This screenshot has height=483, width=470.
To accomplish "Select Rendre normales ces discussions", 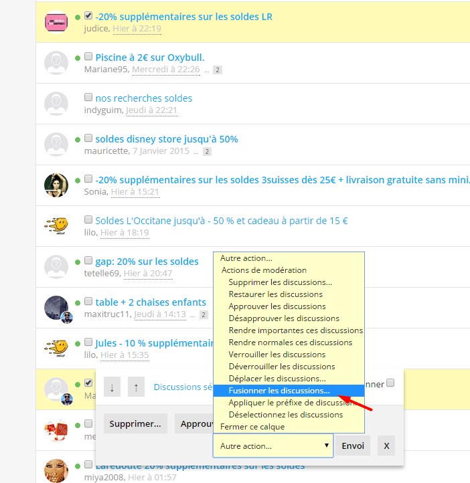I will (x=289, y=343).
